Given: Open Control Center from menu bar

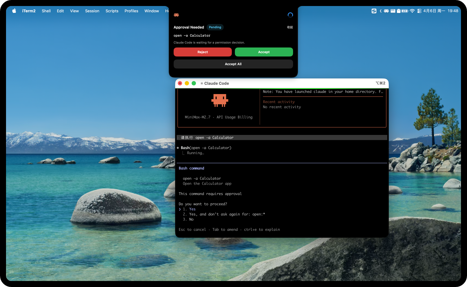Looking at the screenshot, I should [x=419, y=11].
